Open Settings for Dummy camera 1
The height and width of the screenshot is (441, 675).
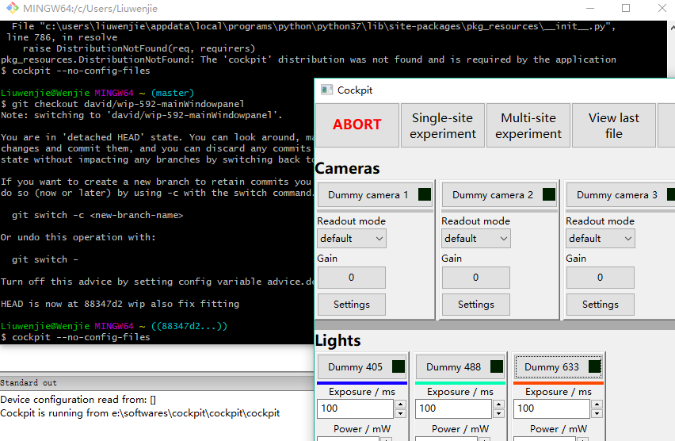[352, 305]
